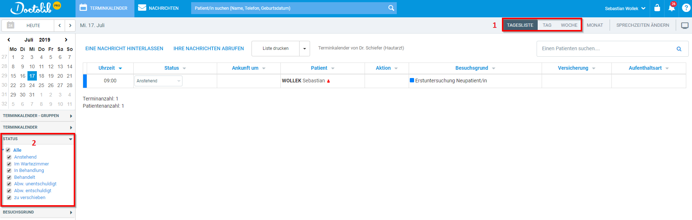Image resolution: width=692 pixels, height=220 pixels.
Task: Toggle the Abw. entschuldigt checkbox
Action: coord(9,191)
